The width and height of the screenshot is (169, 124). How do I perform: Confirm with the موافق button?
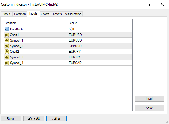pos(56,119)
